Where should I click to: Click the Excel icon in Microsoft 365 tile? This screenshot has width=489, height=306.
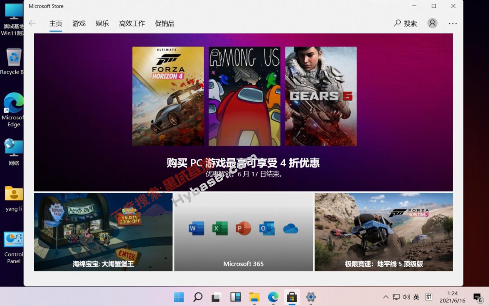click(x=220, y=228)
